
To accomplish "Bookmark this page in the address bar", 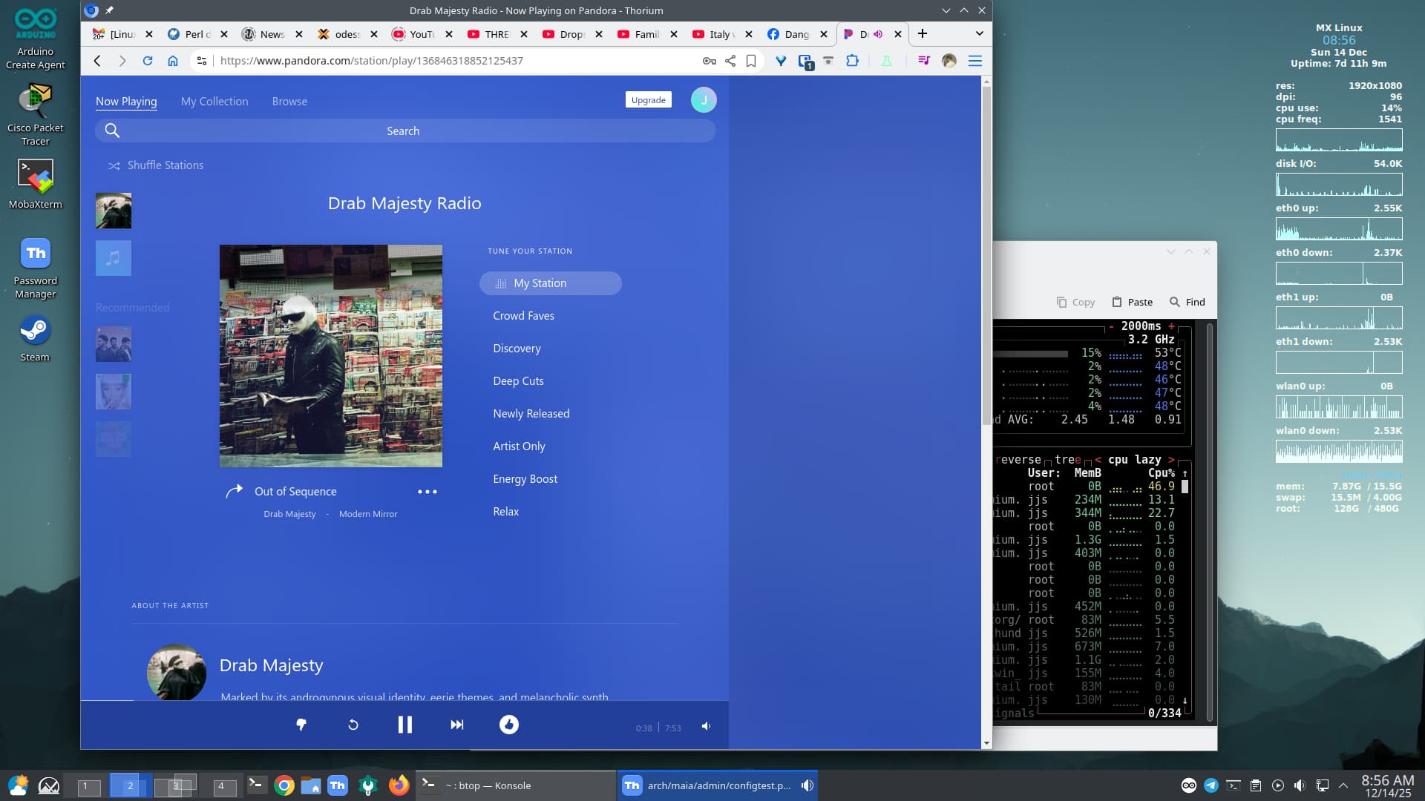I will coord(751,61).
